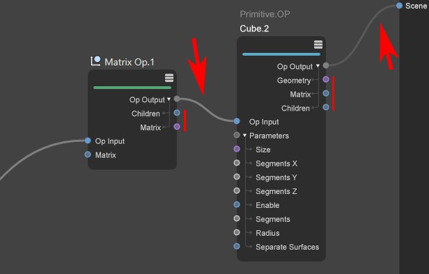Click the Matrix Op.1 axis icon
429x274 pixels.
95,61
